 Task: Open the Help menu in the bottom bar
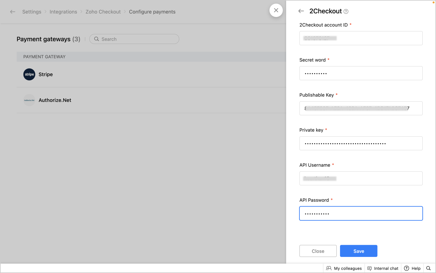[x=412, y=268]
